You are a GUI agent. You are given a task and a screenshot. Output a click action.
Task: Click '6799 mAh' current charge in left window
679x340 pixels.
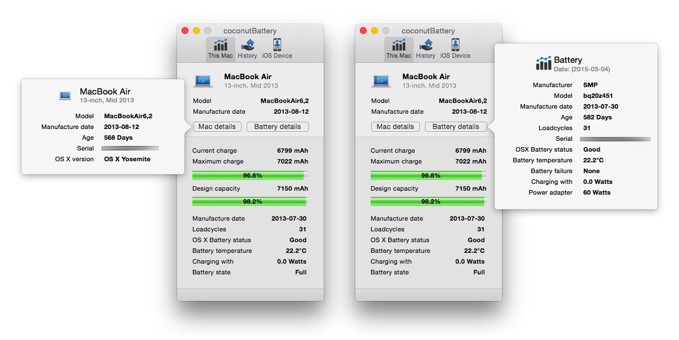tap(293, 150)
